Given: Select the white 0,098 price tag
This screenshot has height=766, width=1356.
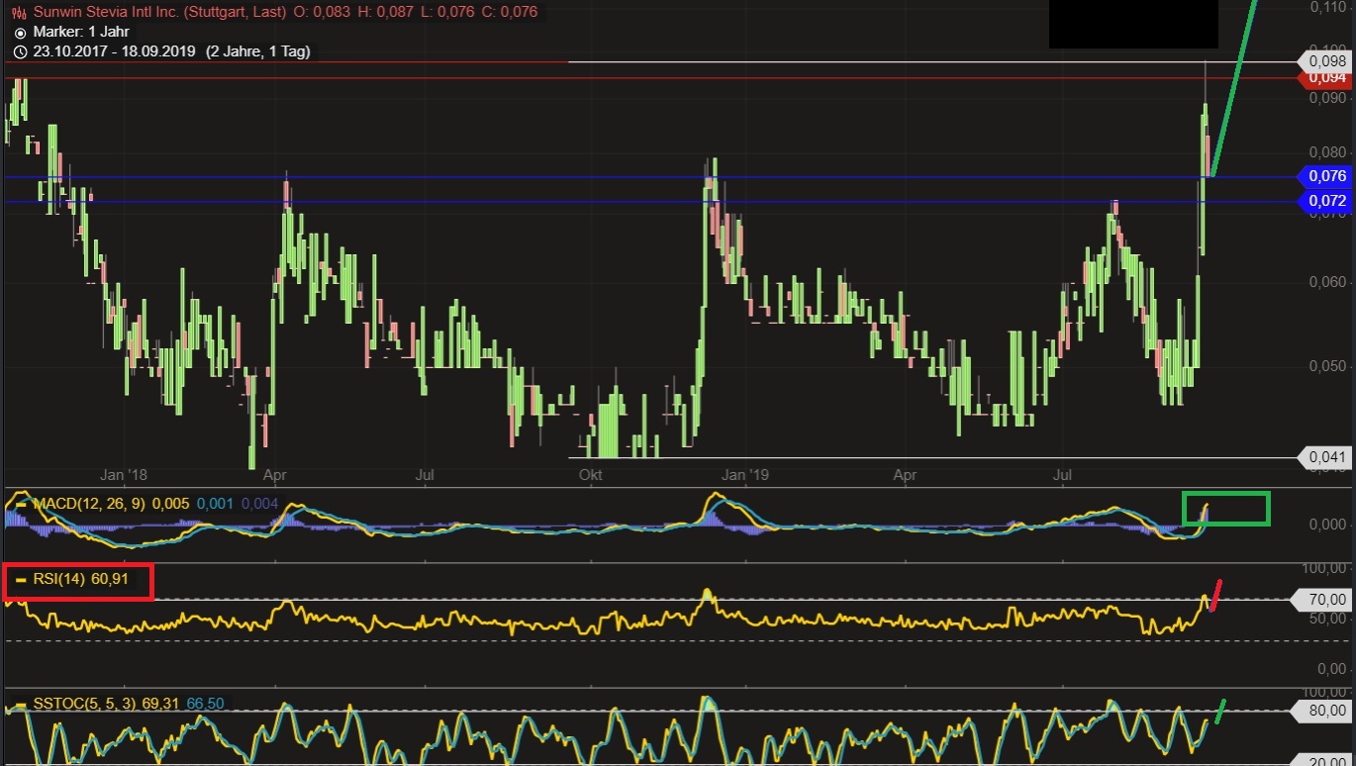Looking at the screenshot, I should pos(1326,61).
